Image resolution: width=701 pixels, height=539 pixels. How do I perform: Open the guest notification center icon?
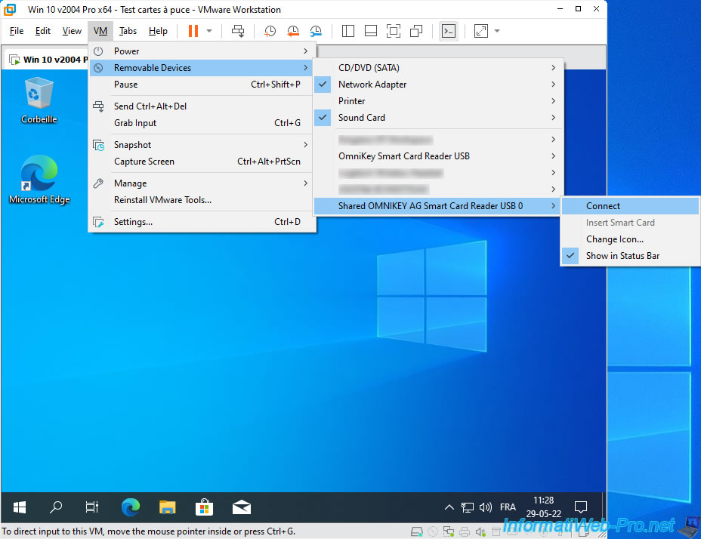click(581, 507)
